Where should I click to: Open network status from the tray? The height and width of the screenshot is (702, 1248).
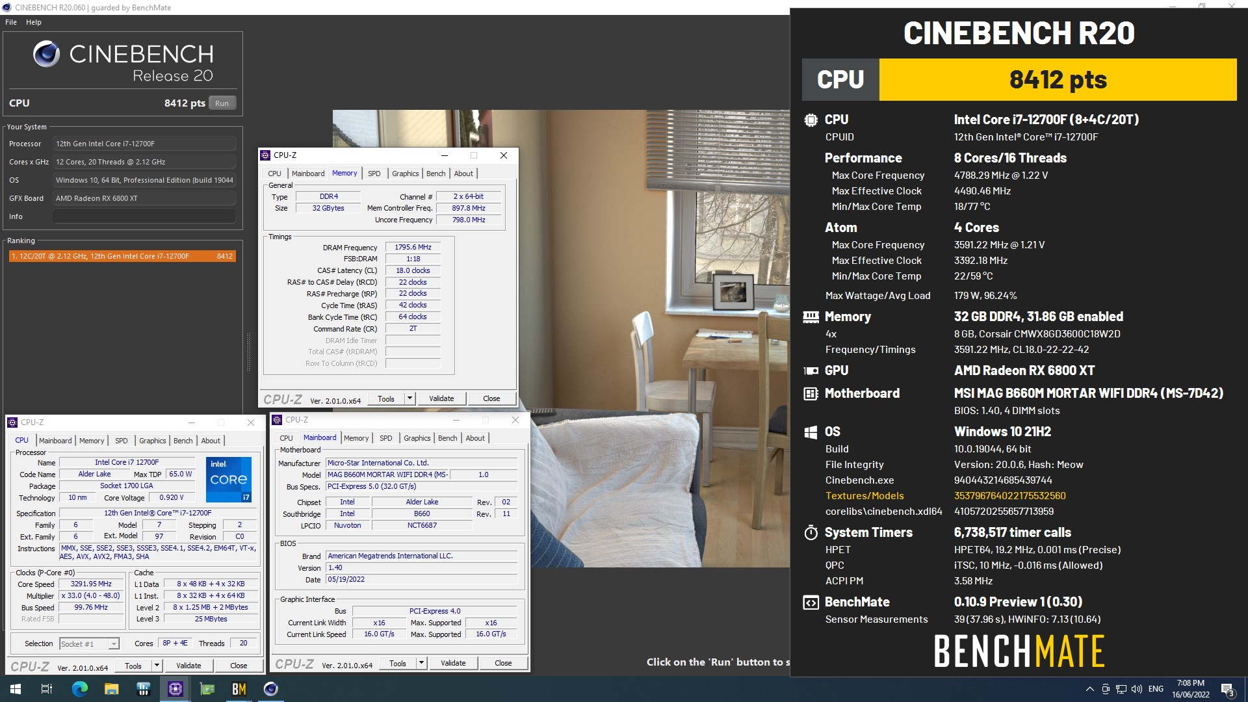1121,689
